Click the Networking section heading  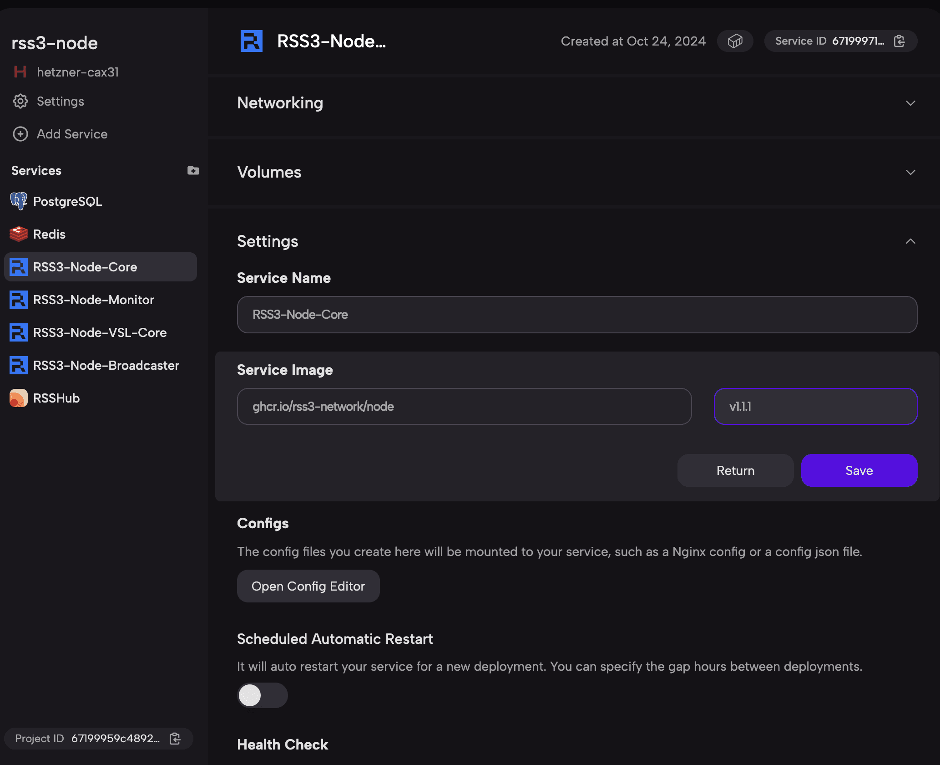(x=280, y=103)
